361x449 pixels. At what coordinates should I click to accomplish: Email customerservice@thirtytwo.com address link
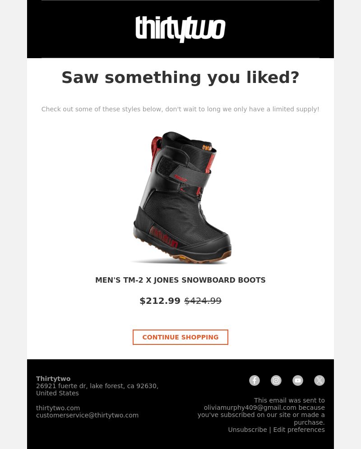87,415
